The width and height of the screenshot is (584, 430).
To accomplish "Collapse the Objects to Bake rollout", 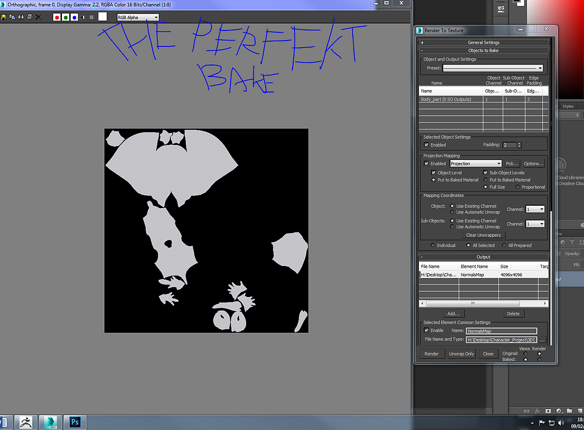I will click(x=484, y=50).
